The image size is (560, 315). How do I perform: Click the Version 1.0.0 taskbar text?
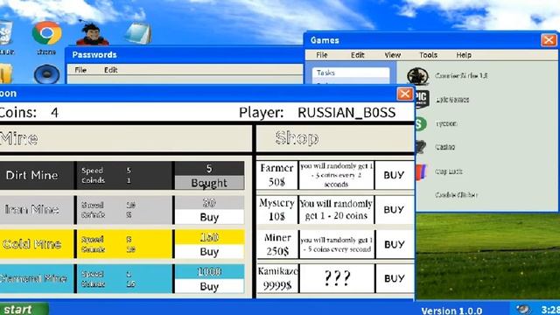coord(451,311)
